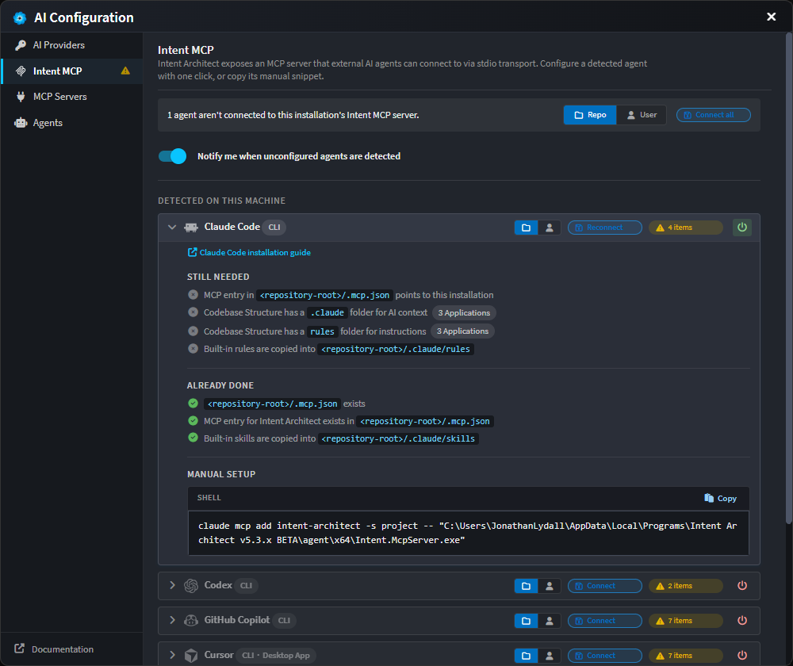Click the rules code tag
793x666 pixels.
pyautogui.click(x=322, y=331)
